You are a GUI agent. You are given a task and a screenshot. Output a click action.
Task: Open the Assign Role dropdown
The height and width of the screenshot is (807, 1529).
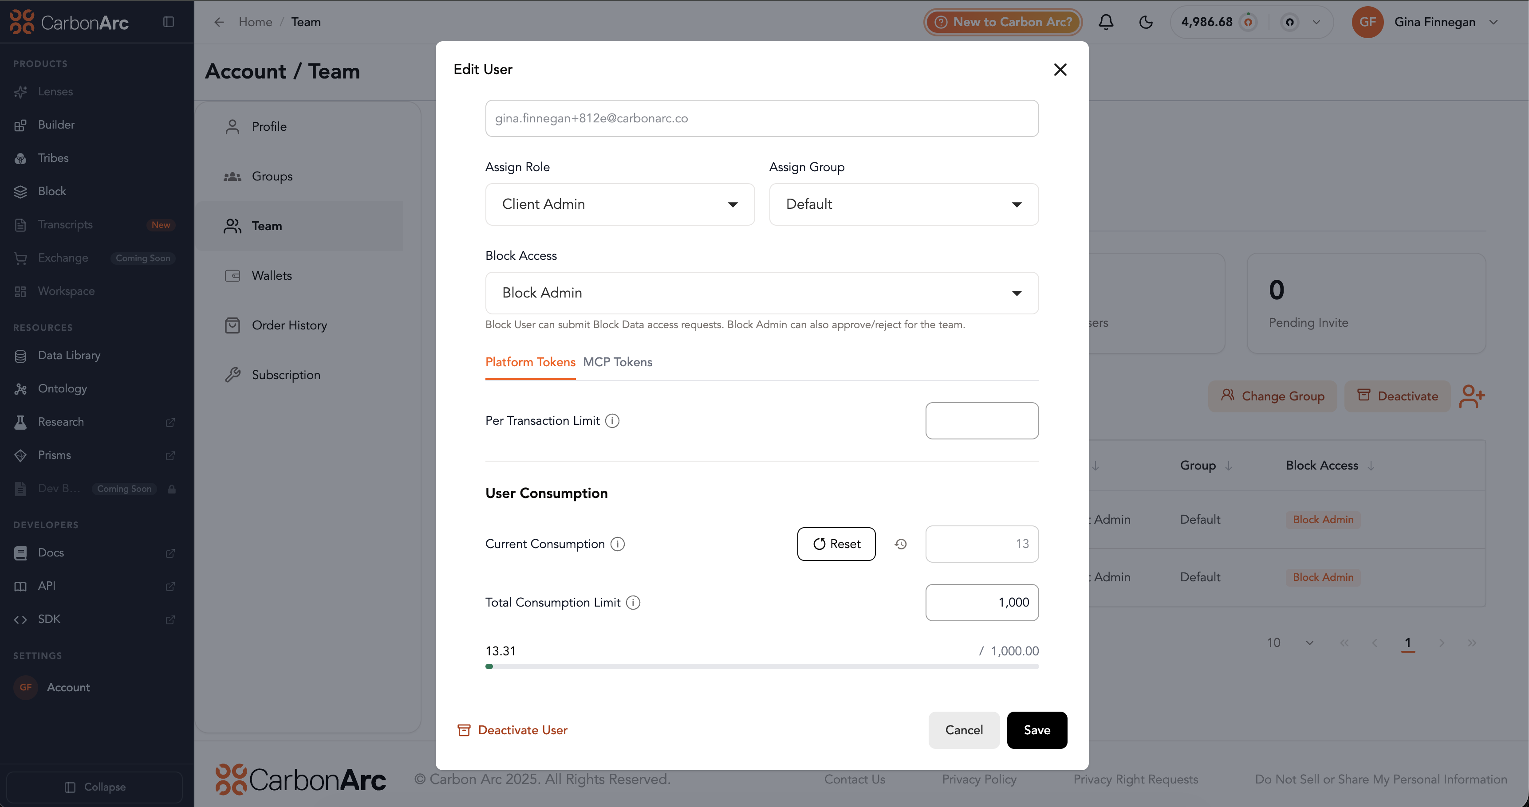pos(620,204)
